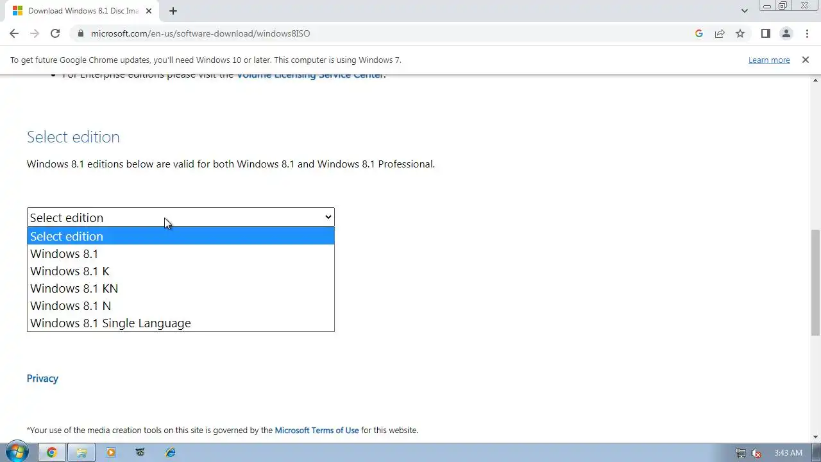This screenshot has width=821, height=462.
Task: Open the Volume Licensing Service Center link
Action: tap(310, 75)
